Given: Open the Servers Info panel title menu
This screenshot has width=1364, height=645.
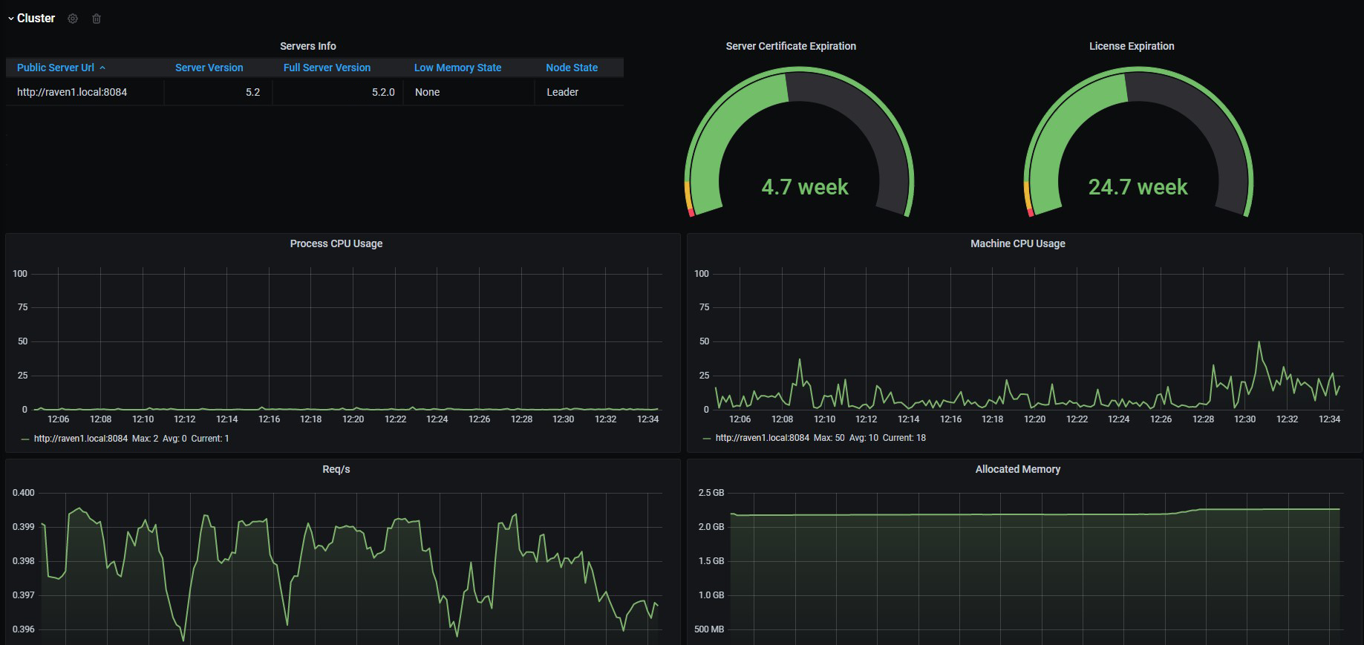Looking at the screenshot, I should point(307,46).
